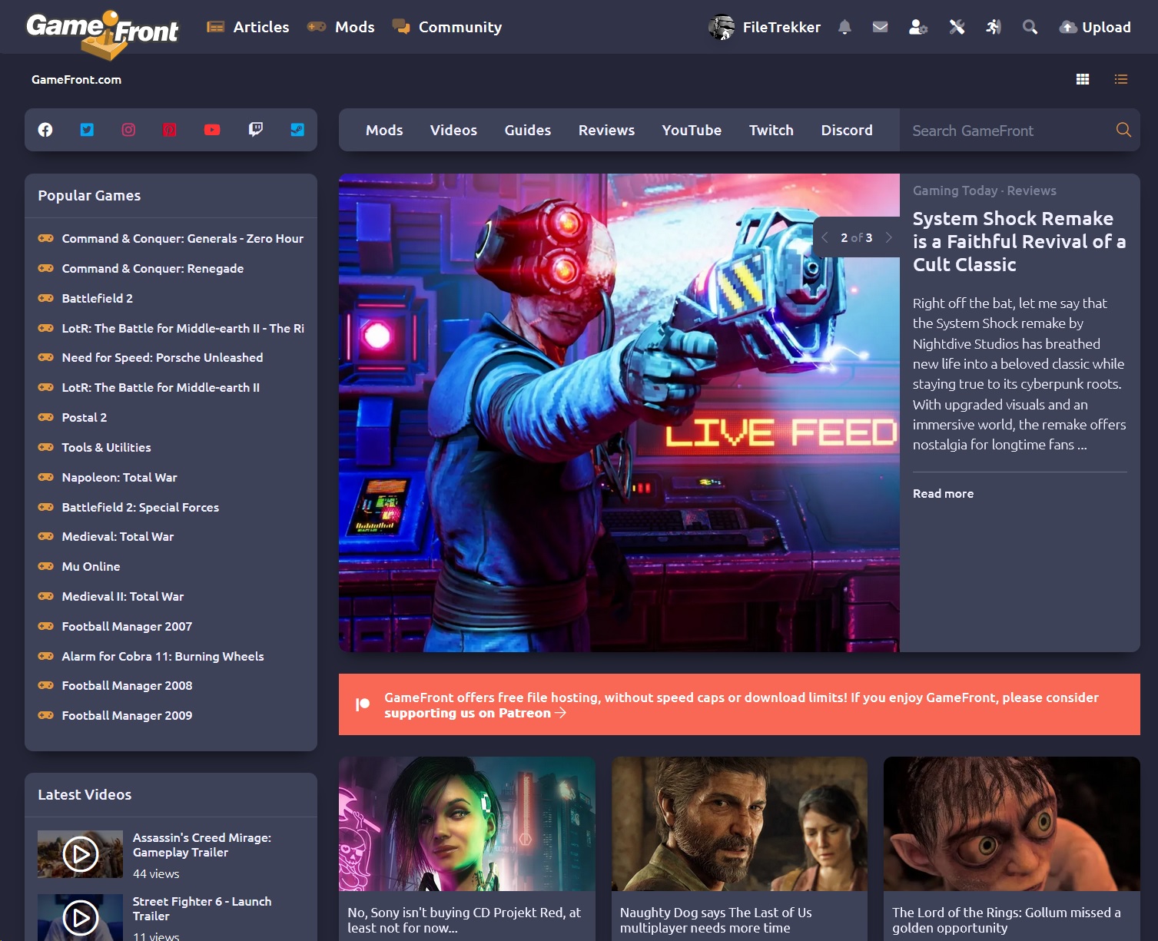Viewport: 1158px width, 941px height.
Task: Open Battlefield 2 game page
Action: point(97,298)
